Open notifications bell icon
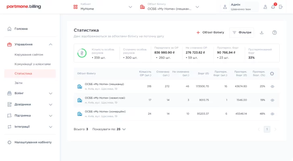The width and height of the screenshot is (293, 161). [273, 7]
